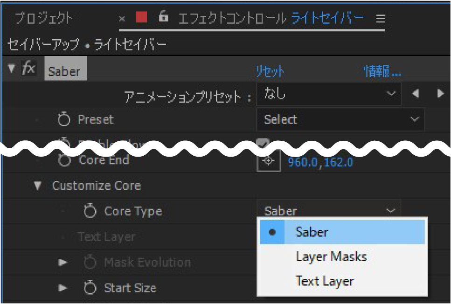Toggle the fx switch for Saber effect

pyautogui.click(x=29, y=69)
